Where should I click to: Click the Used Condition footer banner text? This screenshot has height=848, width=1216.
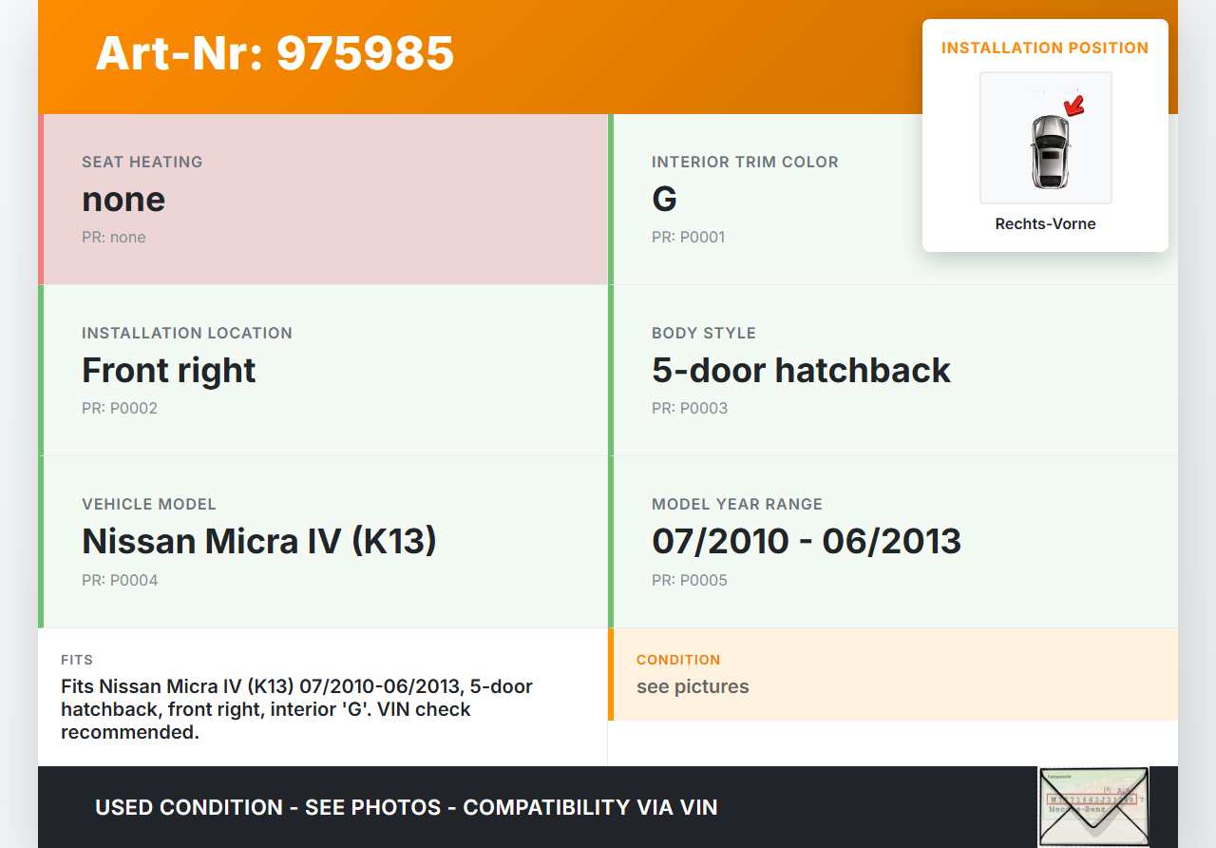407,808
